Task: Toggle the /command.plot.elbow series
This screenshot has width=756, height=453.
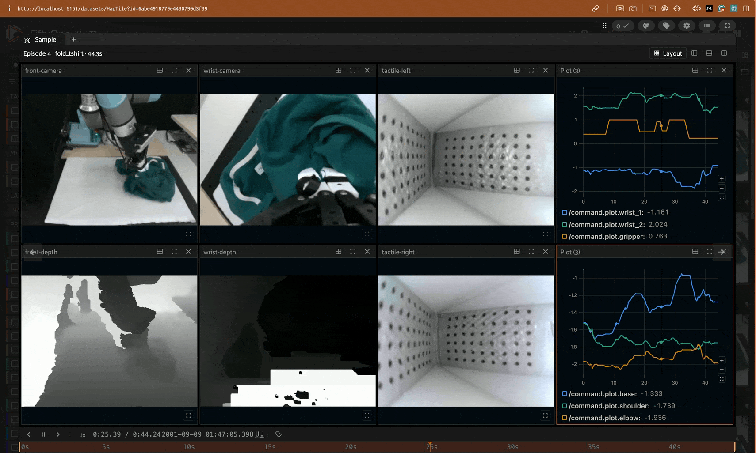Action: [565, 418]
